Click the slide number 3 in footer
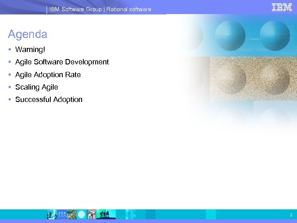Screen dimensions: 297x223 coord(291,215)
